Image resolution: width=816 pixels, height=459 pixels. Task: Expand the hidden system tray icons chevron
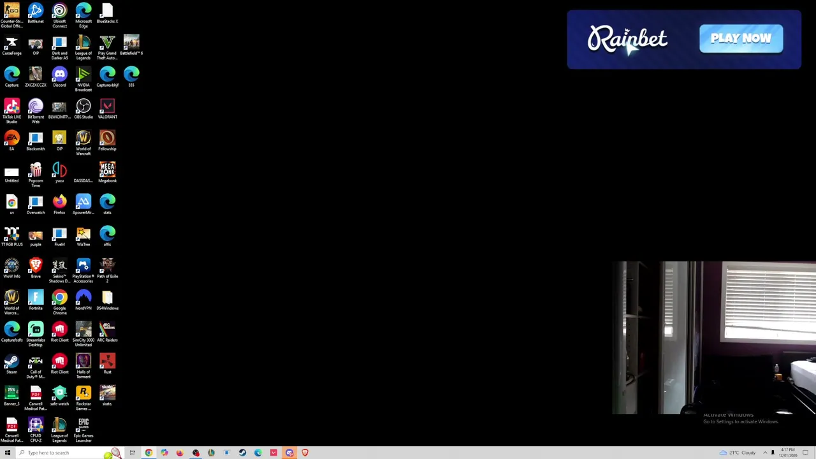click(x=765, y=453)
